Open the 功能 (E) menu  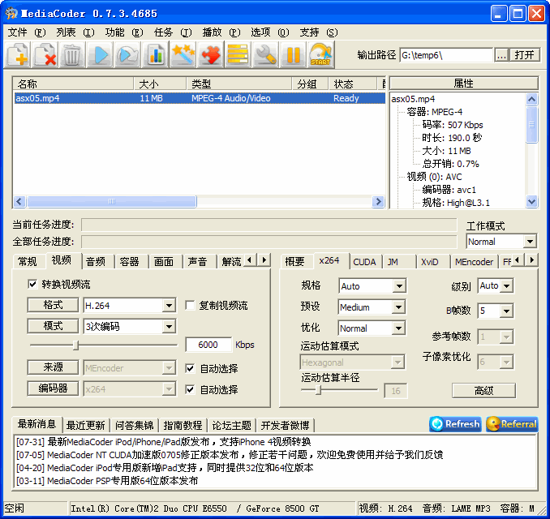pos(124,32)
